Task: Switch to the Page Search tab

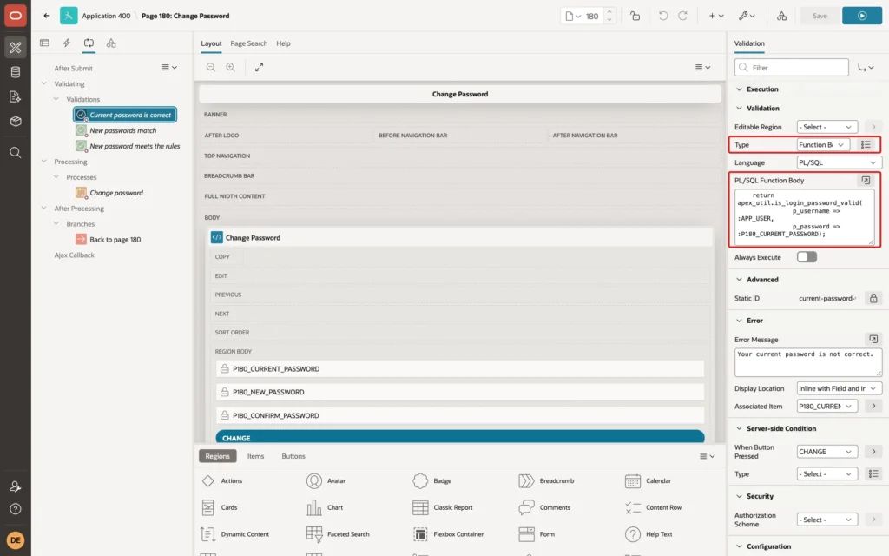Action: tap(248, 43)
